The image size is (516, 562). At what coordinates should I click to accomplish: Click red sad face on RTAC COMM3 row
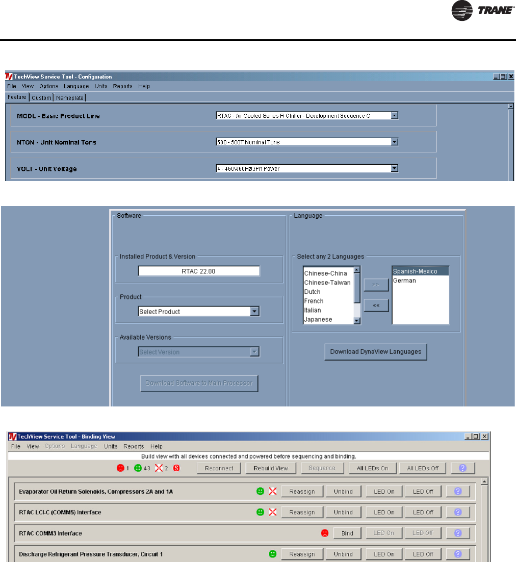[x=325, y=533]
